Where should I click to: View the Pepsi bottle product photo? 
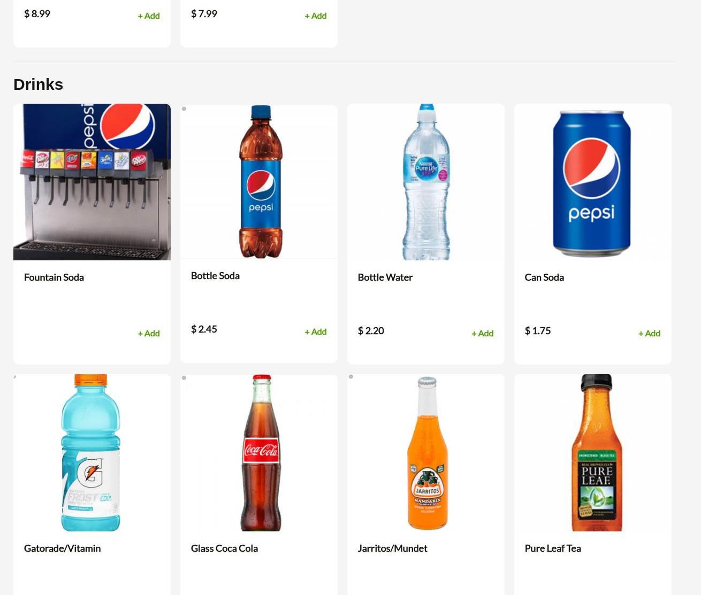click(x=259, y=182)
